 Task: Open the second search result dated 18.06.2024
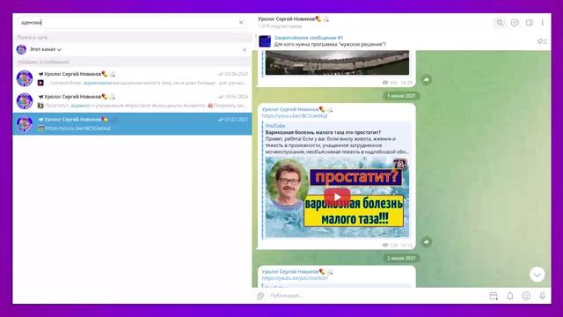(x=132, y=101)
